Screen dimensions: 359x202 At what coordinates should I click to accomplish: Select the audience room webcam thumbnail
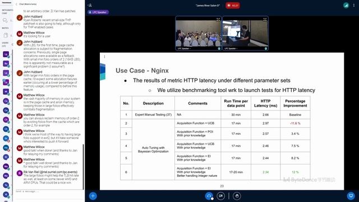point(198,33)
